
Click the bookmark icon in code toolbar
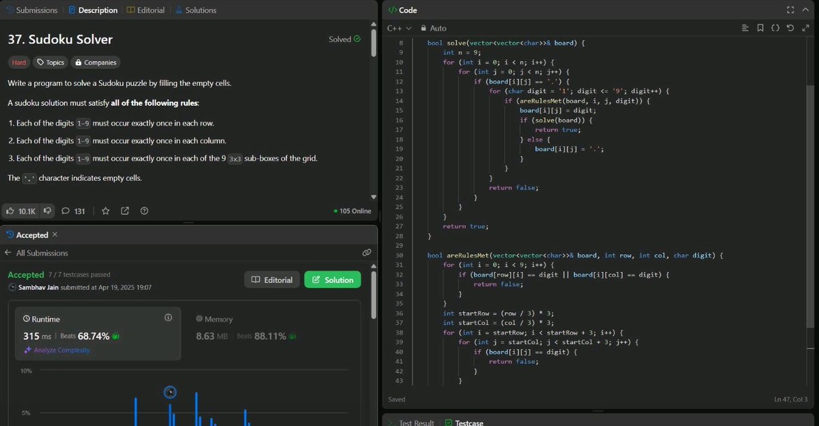coord(760,28)
